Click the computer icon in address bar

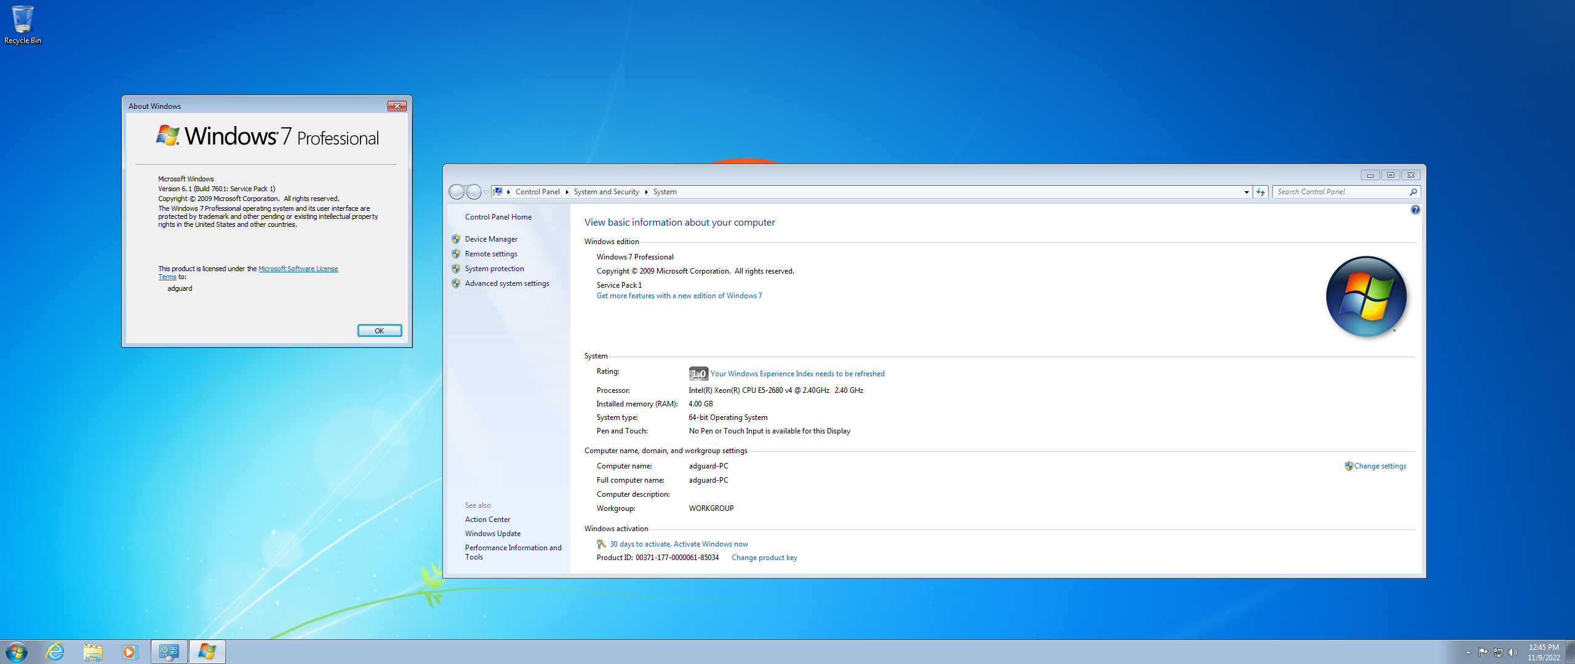tap(498, 192)
